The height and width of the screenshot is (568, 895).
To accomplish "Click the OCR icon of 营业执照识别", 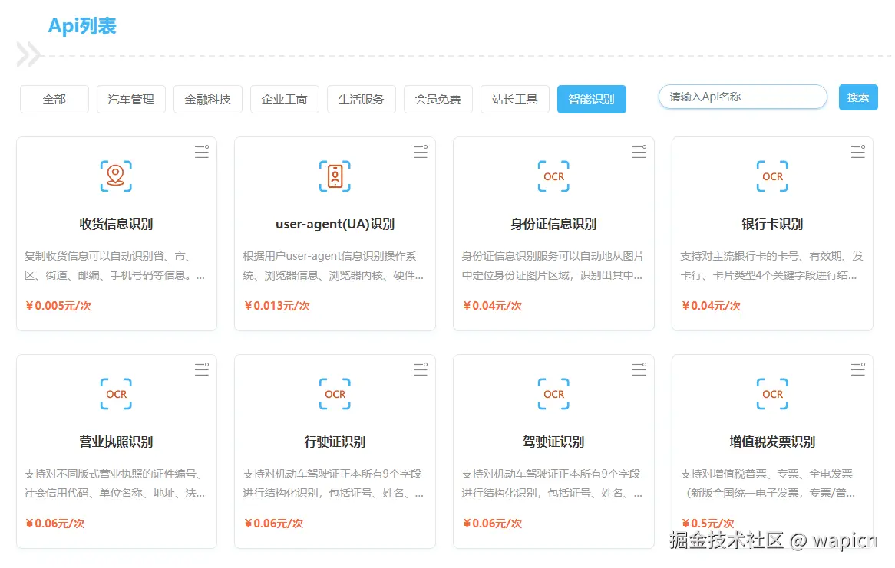I will coord(116,394).
